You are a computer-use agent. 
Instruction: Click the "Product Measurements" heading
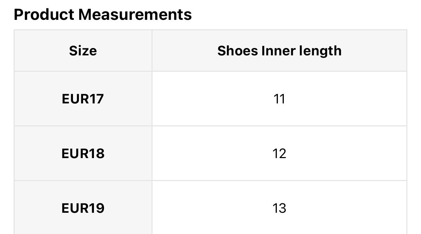[103, 15]
